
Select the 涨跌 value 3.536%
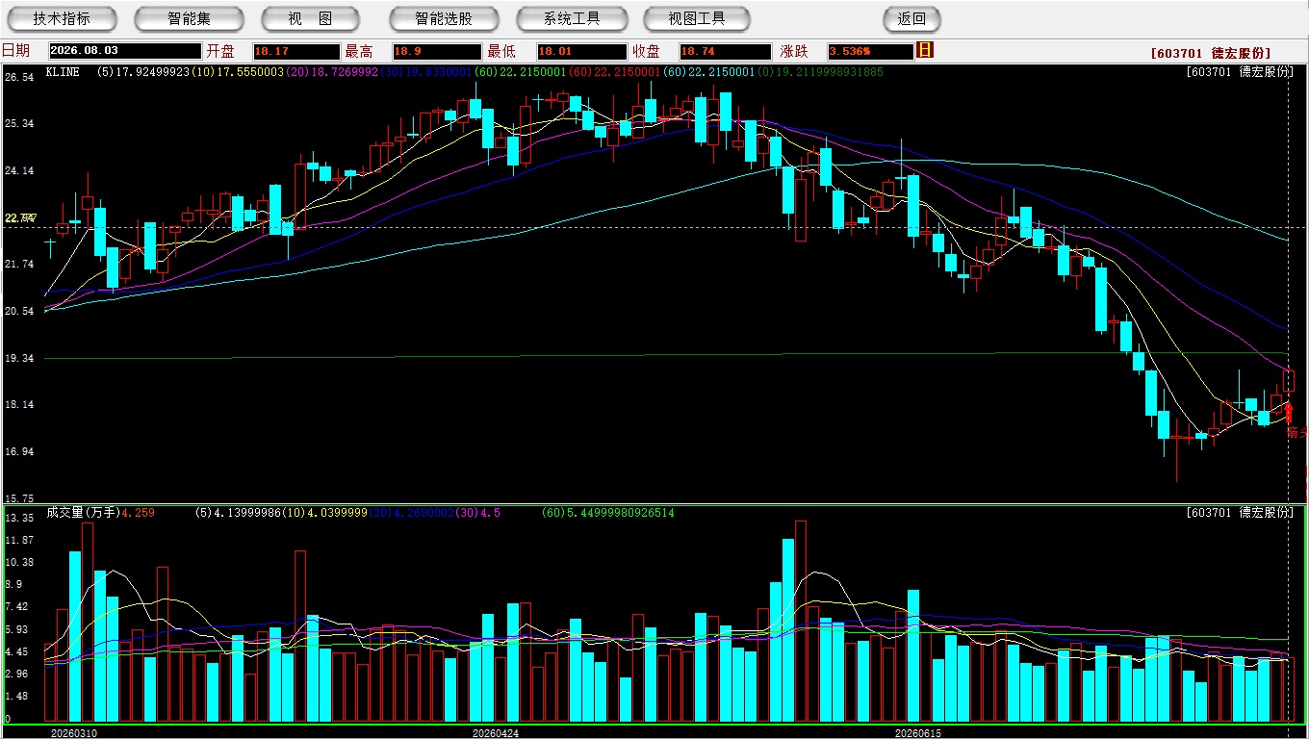(870, 52)
